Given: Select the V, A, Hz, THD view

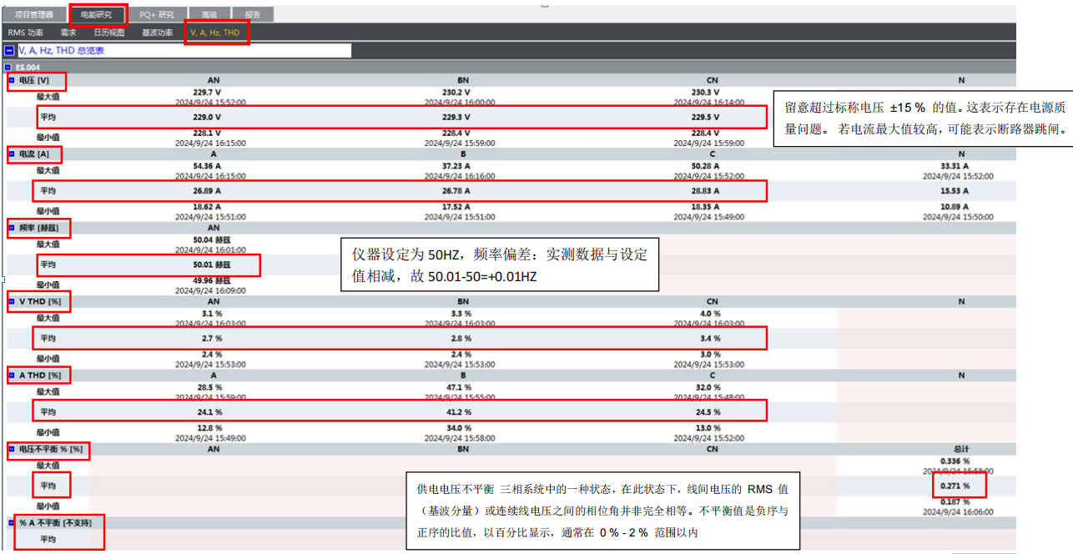Looking at the screenshot, I should click(216, 32).
